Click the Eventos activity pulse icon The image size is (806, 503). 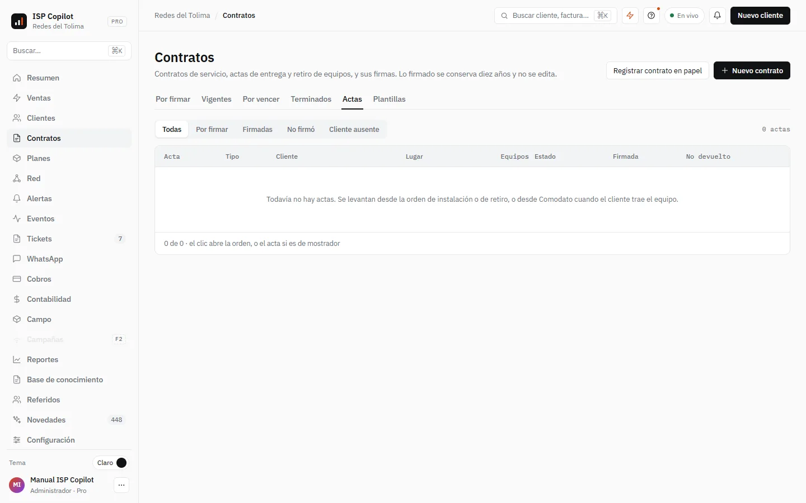17,219
